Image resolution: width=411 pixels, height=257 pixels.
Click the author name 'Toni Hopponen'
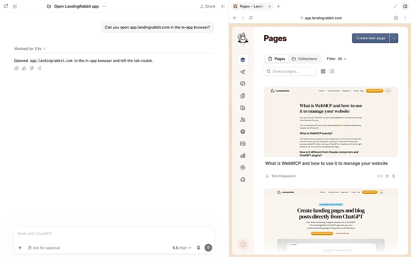tap(283, 176)
